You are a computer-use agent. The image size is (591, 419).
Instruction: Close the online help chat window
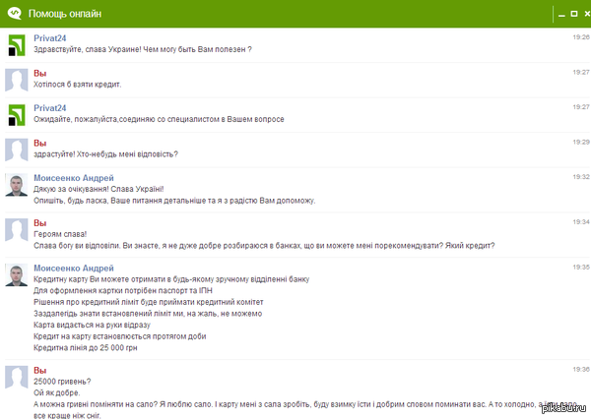click(587, 14)
